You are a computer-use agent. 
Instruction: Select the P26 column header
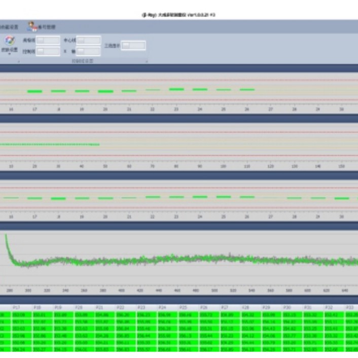(209, 308)
